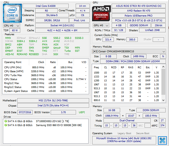The width and height of the screenshot is (169, 146).
Task: Click the CR 2T field
Action: tap(162, 120)
